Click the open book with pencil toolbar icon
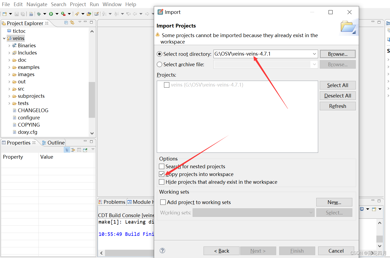The height and width of the screenshot is (258, 390). pos(96,14)
